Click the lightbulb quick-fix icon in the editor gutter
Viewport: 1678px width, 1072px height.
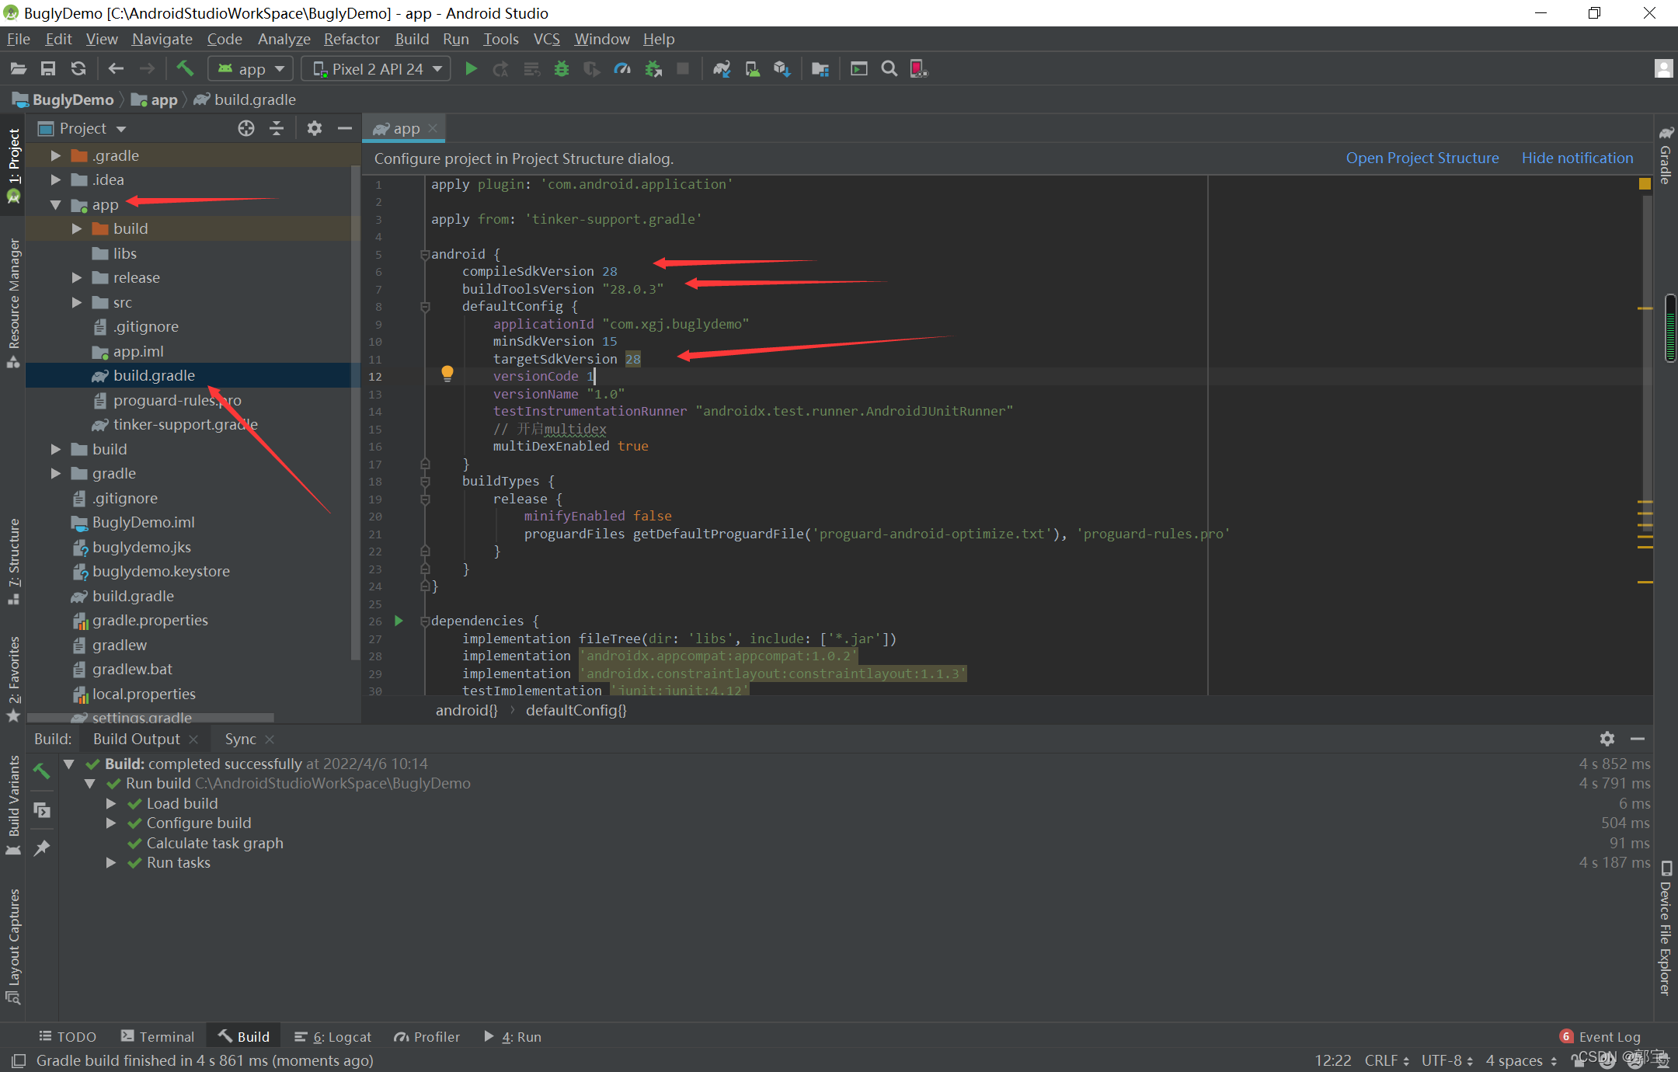(447, 374)
